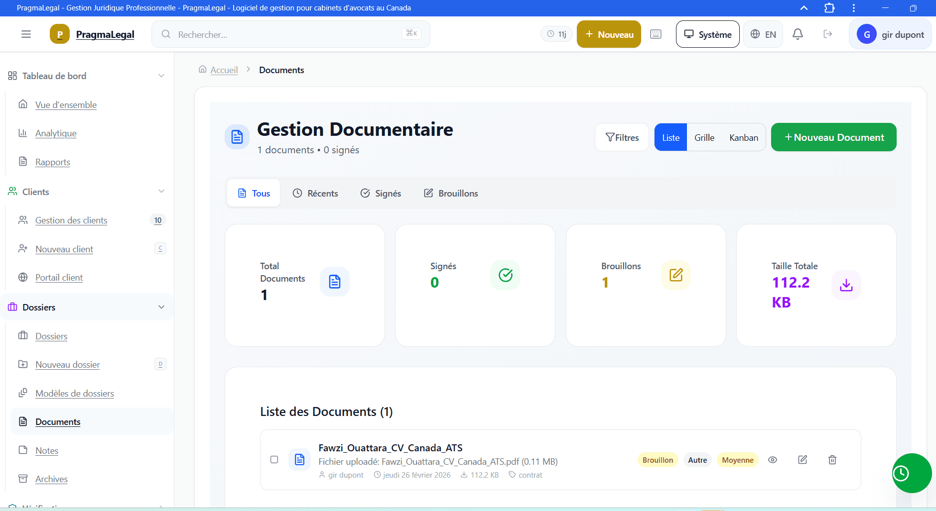936x511 pixels.
Task: Open the keyboard shortcuts icon
Action: click(656, 34)
